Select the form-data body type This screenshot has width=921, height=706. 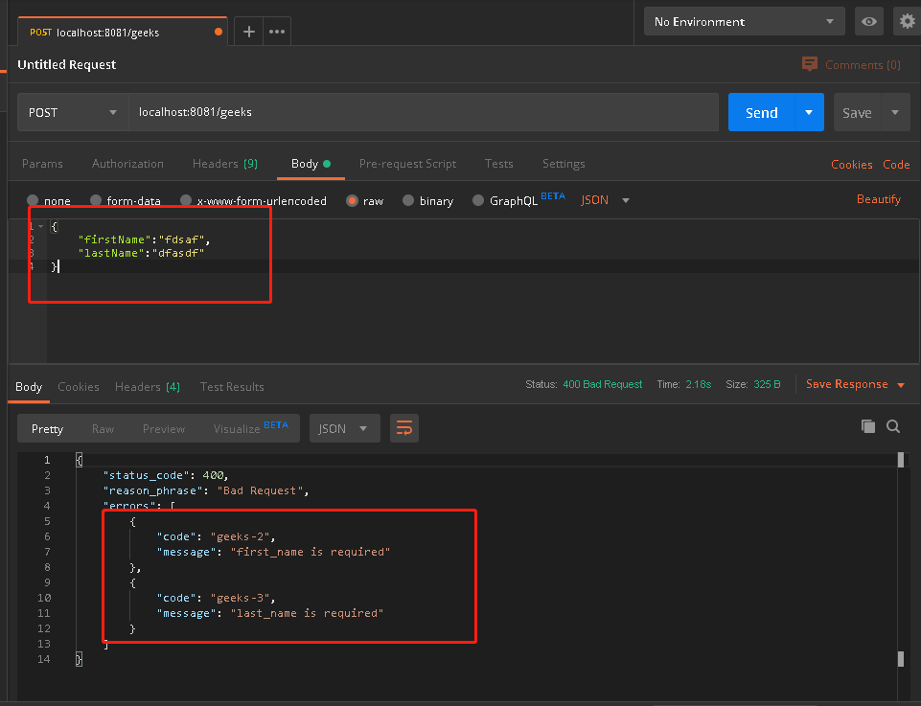[97, 200]
